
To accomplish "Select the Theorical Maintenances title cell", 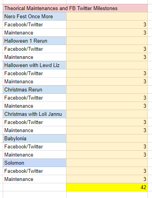I will coord(75,8).
